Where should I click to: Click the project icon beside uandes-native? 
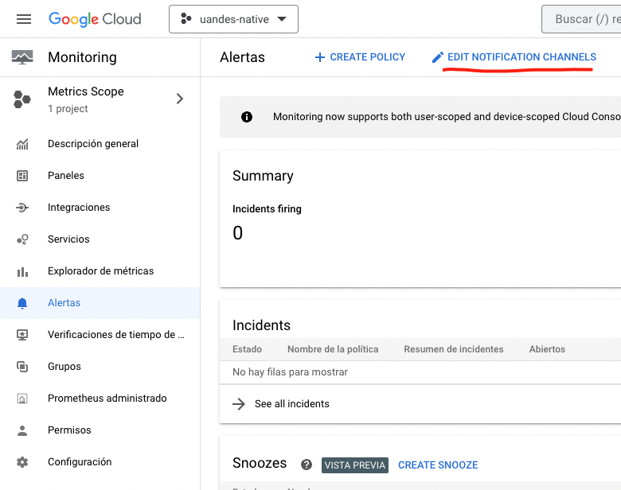tap(186, 18)
